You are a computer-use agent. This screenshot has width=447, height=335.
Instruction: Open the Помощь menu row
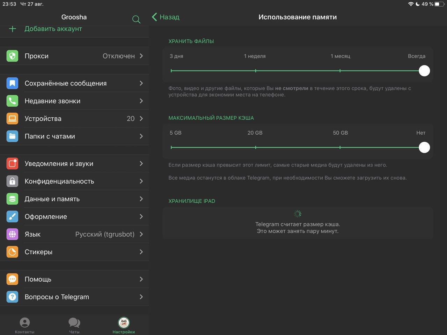pyautogui.click(x=74, y=279)
